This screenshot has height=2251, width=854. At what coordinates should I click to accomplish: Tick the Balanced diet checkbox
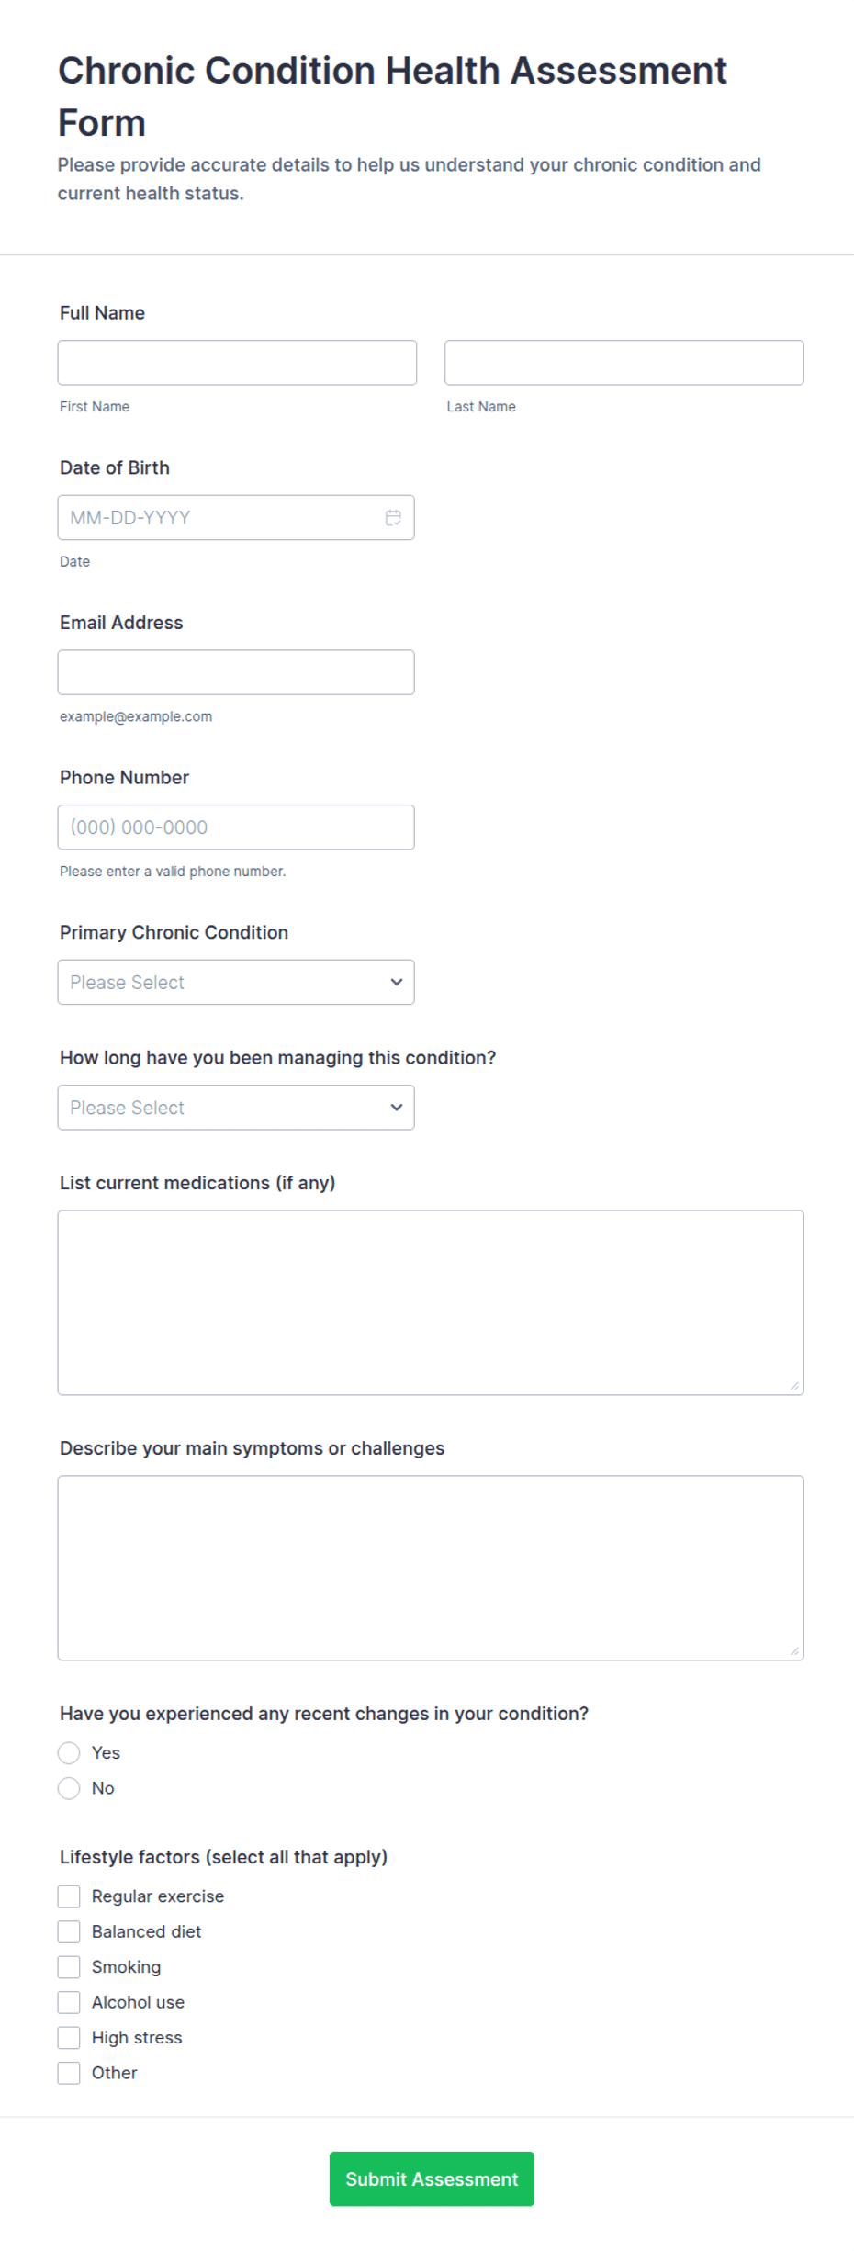69,1932
